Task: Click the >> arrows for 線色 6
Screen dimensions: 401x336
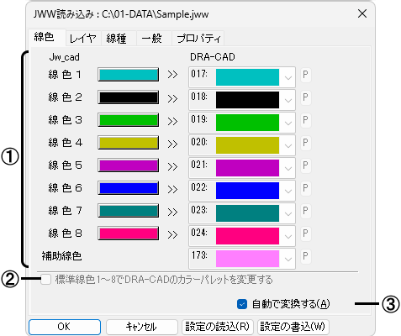Action: (x=172, y=189)
